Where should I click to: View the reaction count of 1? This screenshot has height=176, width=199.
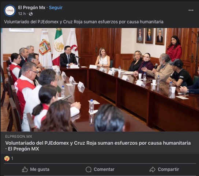coord(12,158)
